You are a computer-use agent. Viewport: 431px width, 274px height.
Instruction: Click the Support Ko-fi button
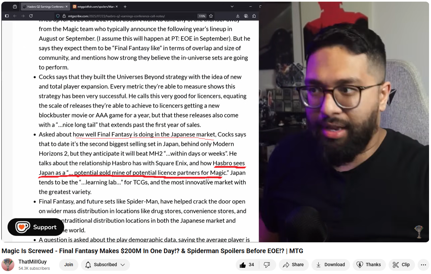tap(36, 227)
